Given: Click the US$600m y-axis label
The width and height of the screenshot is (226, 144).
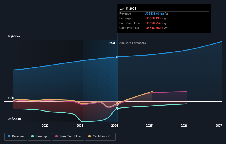Looking at the screenshot, I should pos(13,36).
